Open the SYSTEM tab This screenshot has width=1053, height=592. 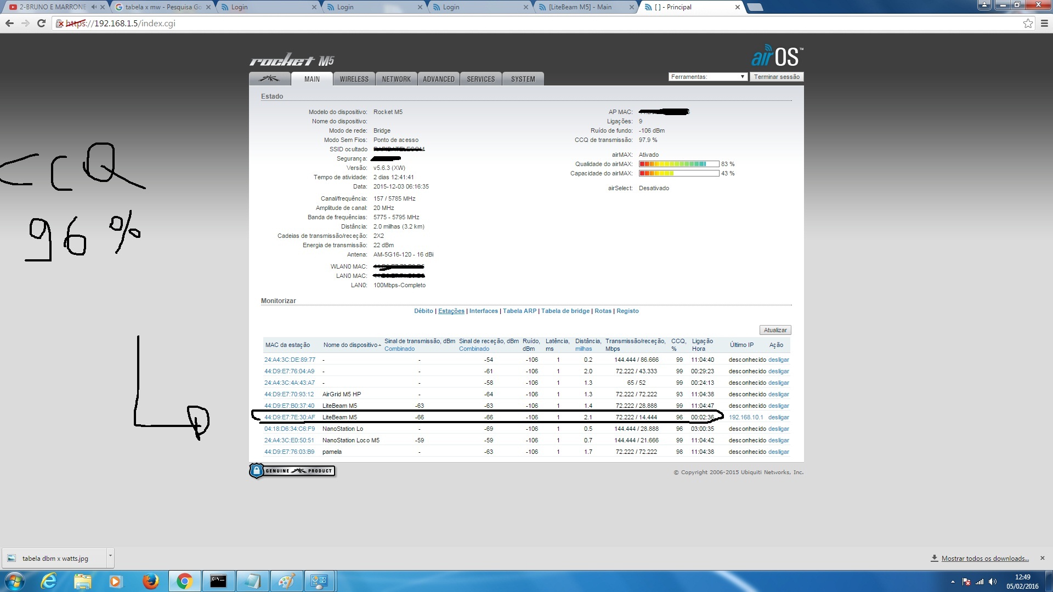tap(523, 79)
